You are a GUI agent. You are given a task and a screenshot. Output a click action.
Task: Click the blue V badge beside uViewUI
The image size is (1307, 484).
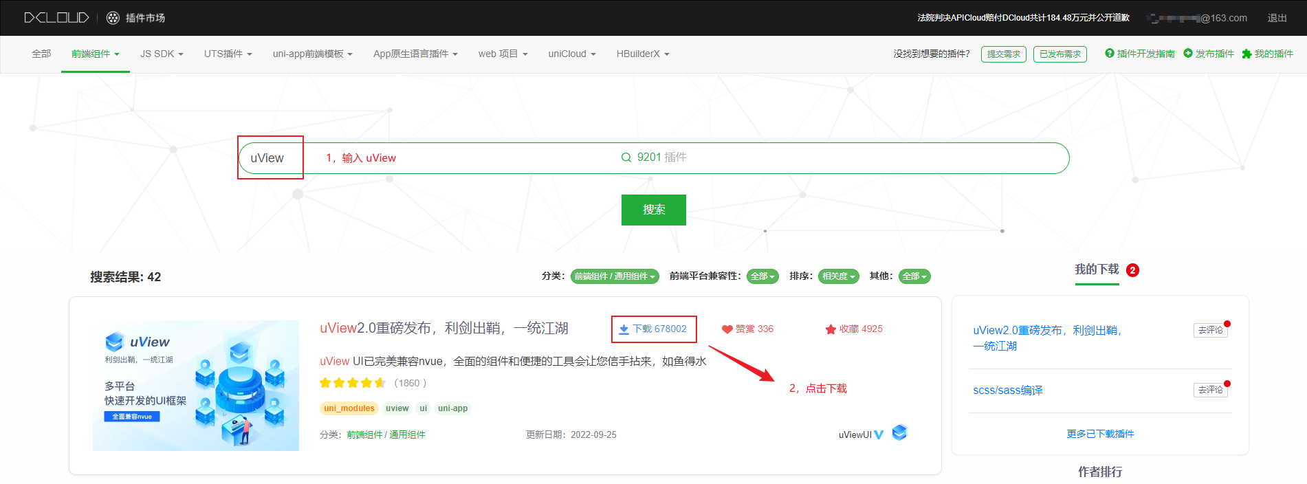tap(879, 434)
